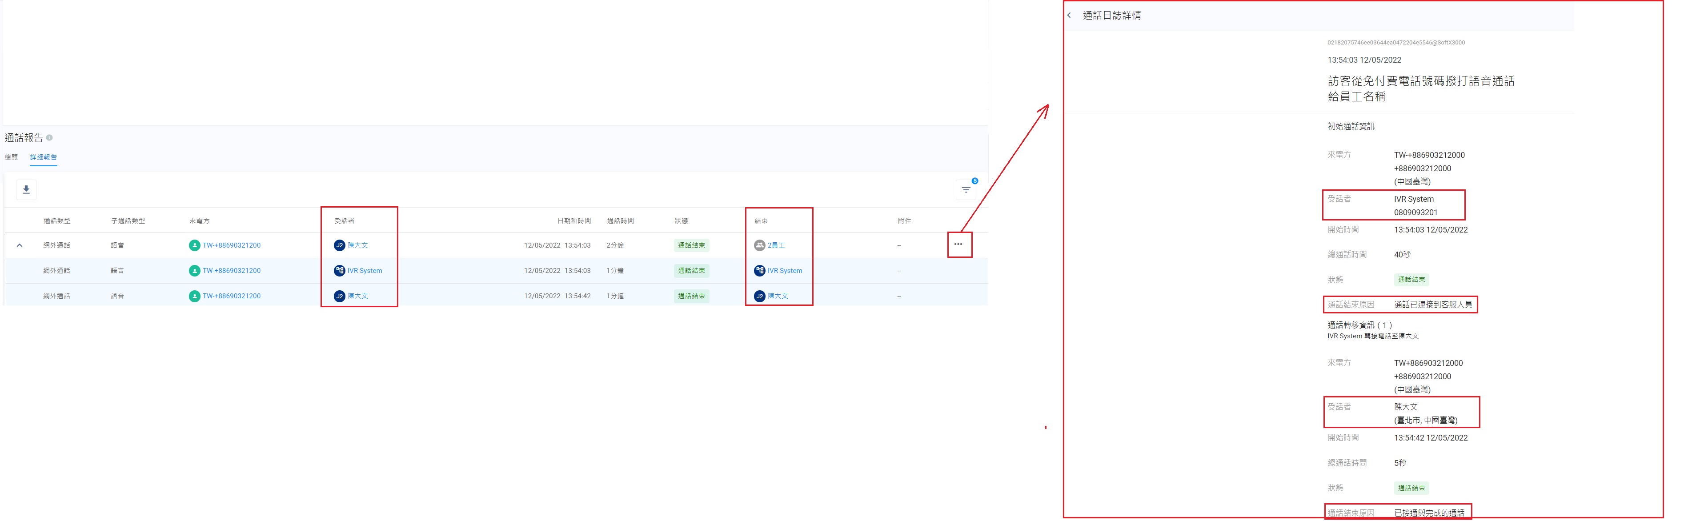Screen dimensions: 1684x521
Task: Click the download report icon
Action: point(26,189)
